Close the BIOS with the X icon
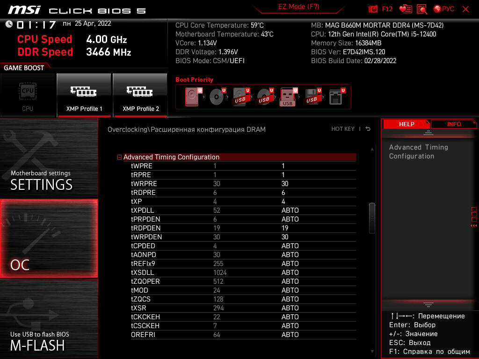The height and width of the screenshot is (359, 479). coord(465,9)
